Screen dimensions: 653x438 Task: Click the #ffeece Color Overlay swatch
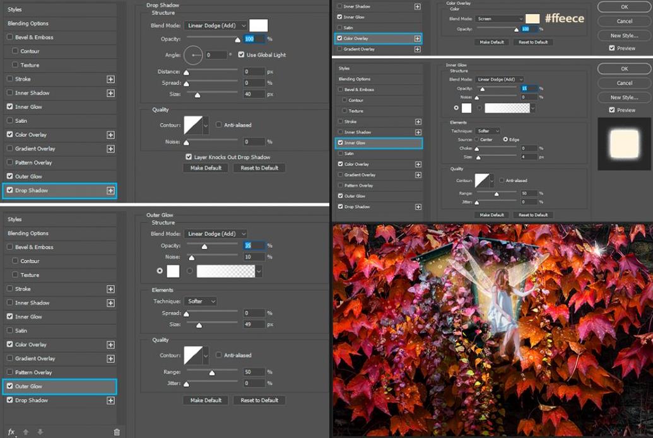click(x=532, y=19)
